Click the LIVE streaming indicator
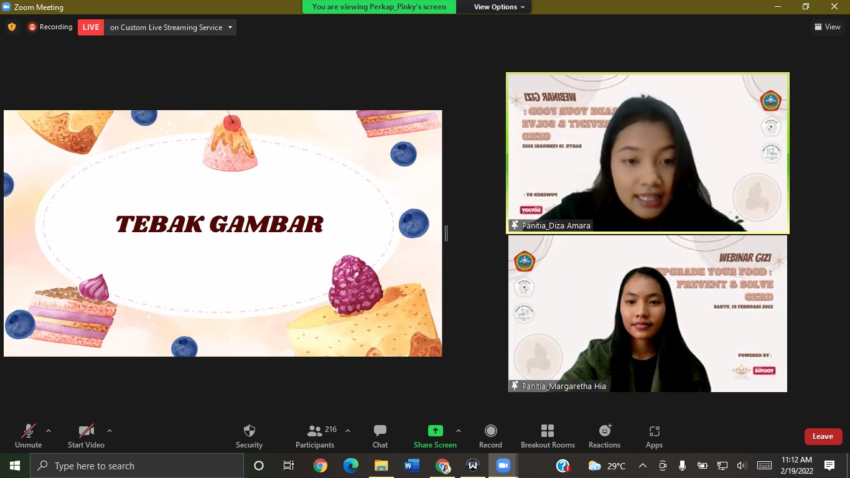The height and width of the screenshot is (478, 850). coord(91,27)
